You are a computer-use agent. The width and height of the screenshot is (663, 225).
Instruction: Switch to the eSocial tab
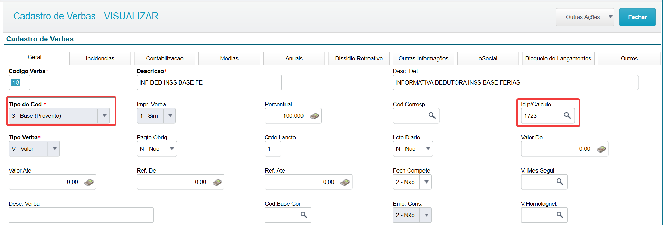click(x=488, y=58)
